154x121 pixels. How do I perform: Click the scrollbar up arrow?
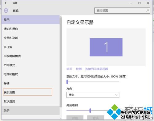pyautogui.click(x=61, y=16)
